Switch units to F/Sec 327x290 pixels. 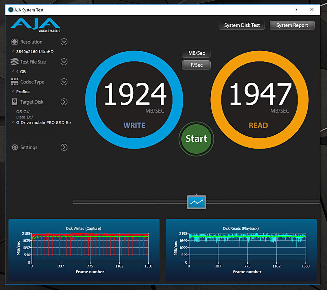pos(196,65)
